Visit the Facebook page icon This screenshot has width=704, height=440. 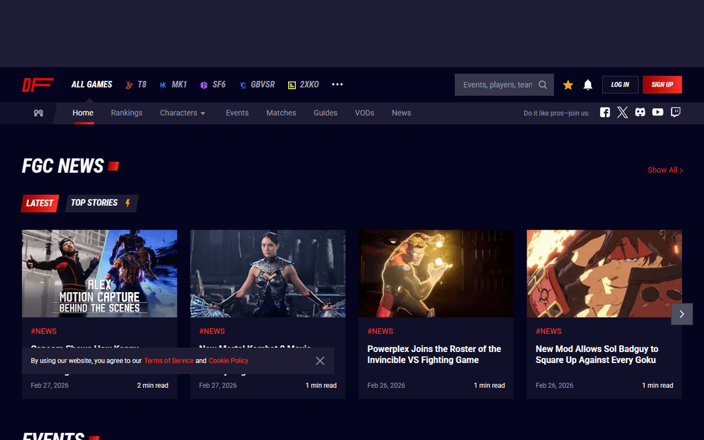tap(605, 112)
